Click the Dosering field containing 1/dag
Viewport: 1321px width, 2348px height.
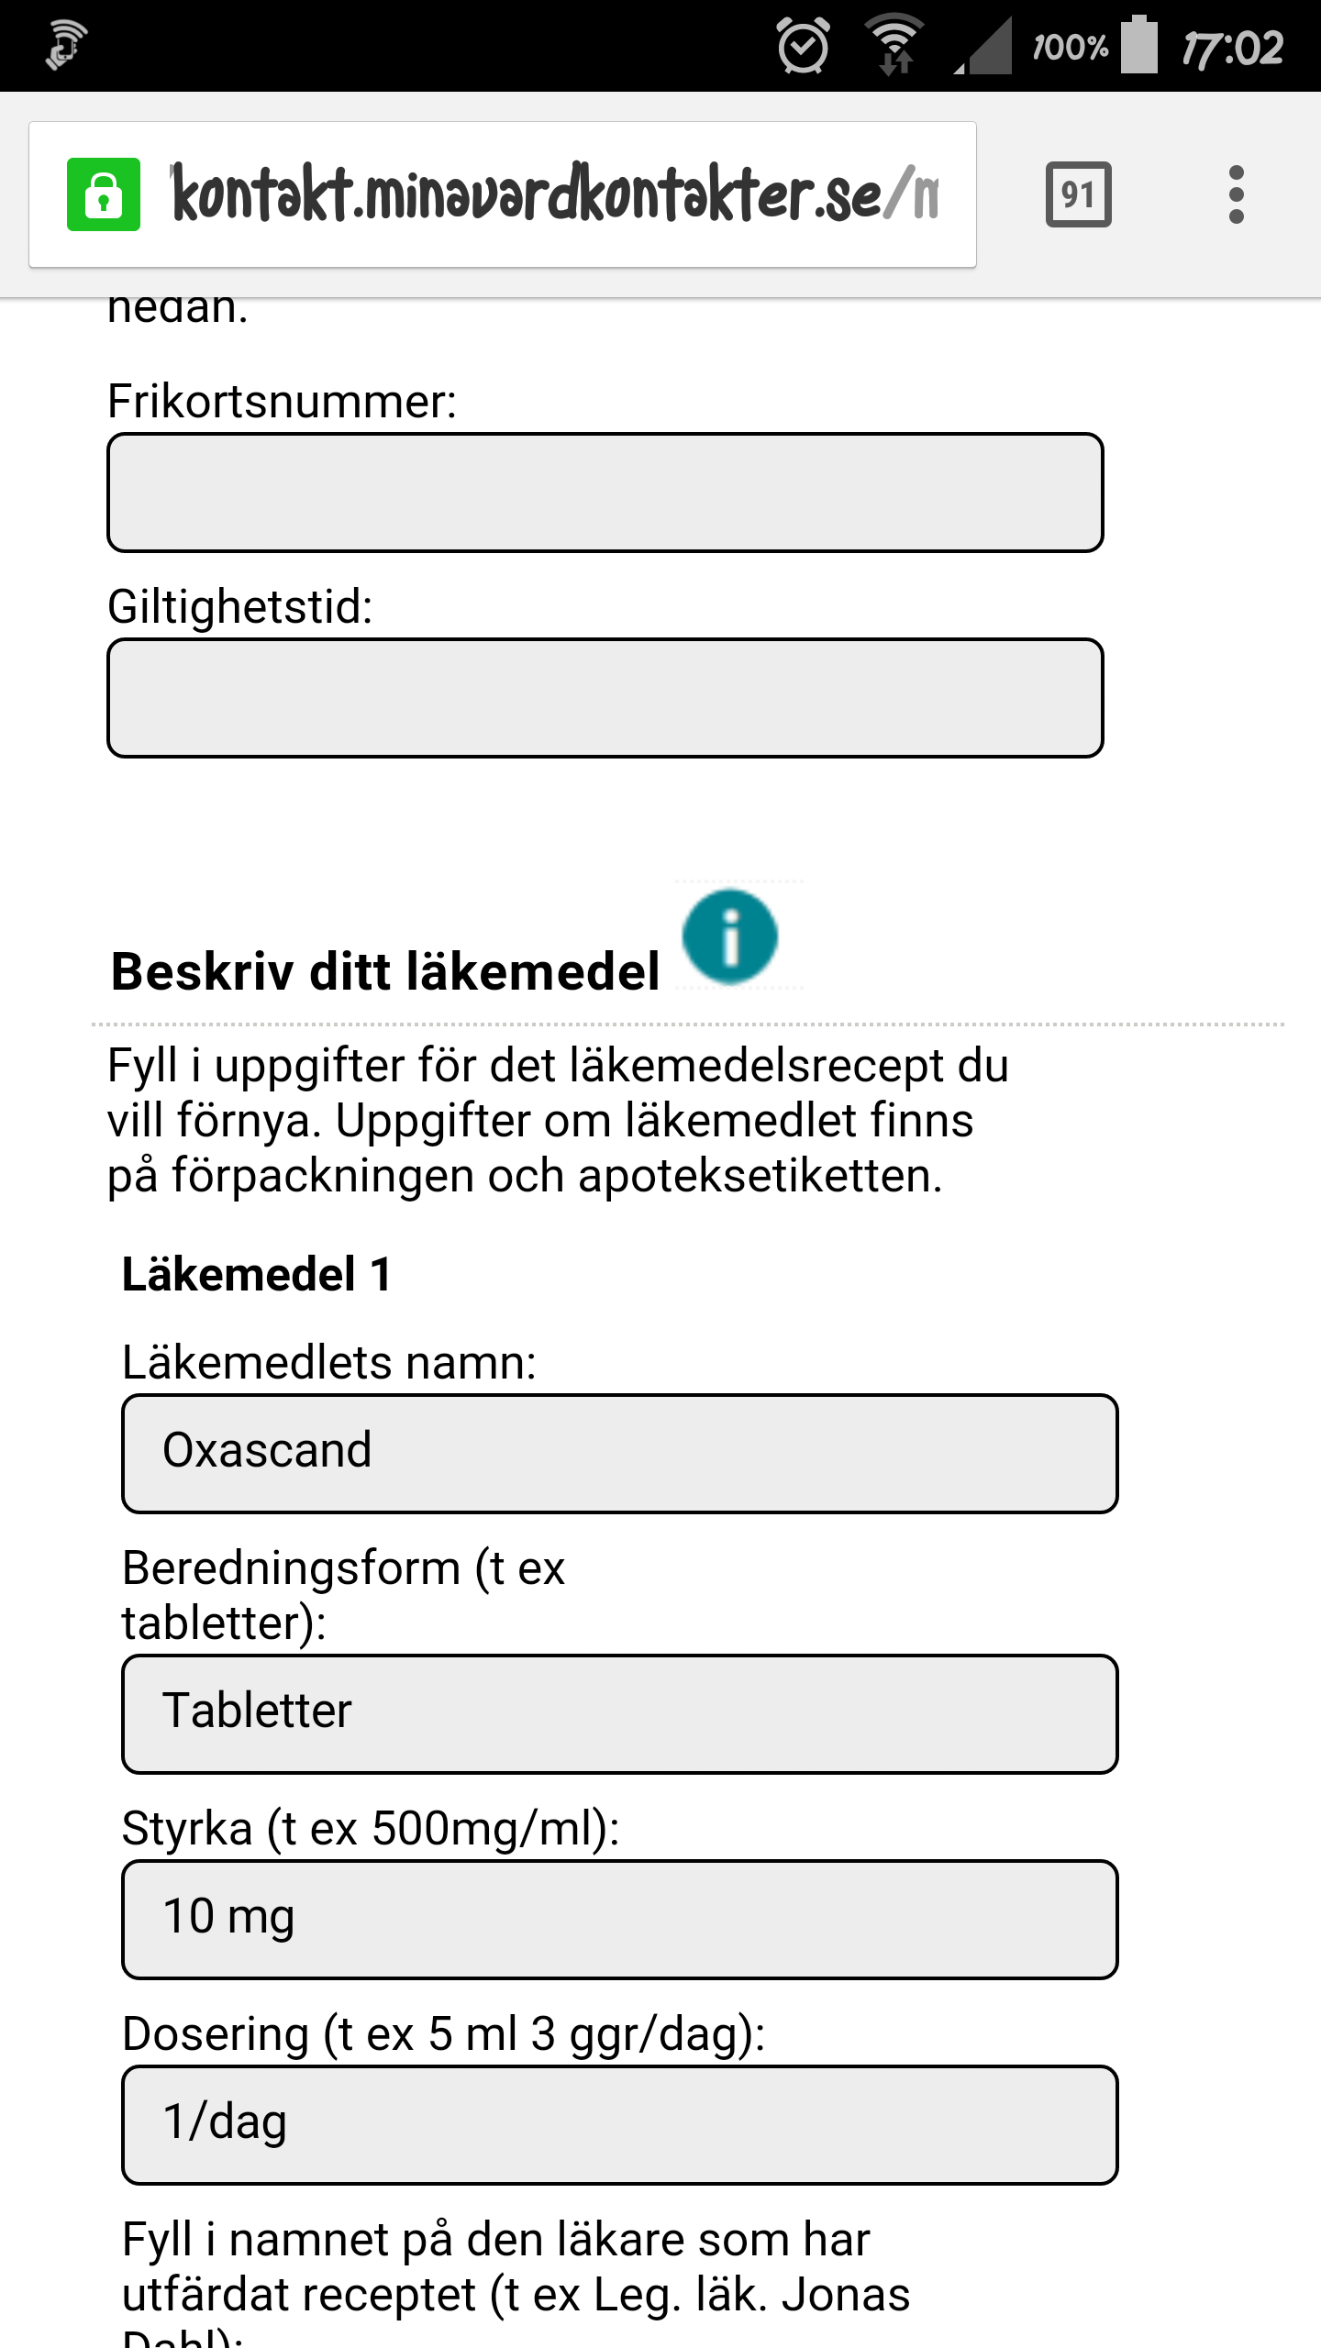pyautogui.click(x=620, y=2125)
